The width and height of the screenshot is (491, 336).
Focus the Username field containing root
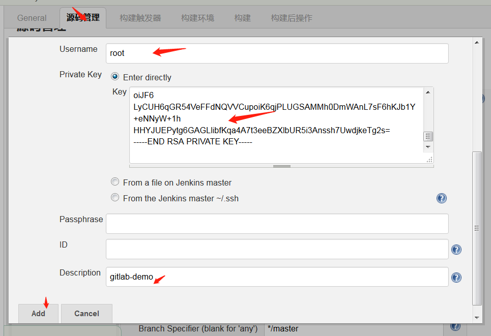pyautogui.click(x=277, y=53)
